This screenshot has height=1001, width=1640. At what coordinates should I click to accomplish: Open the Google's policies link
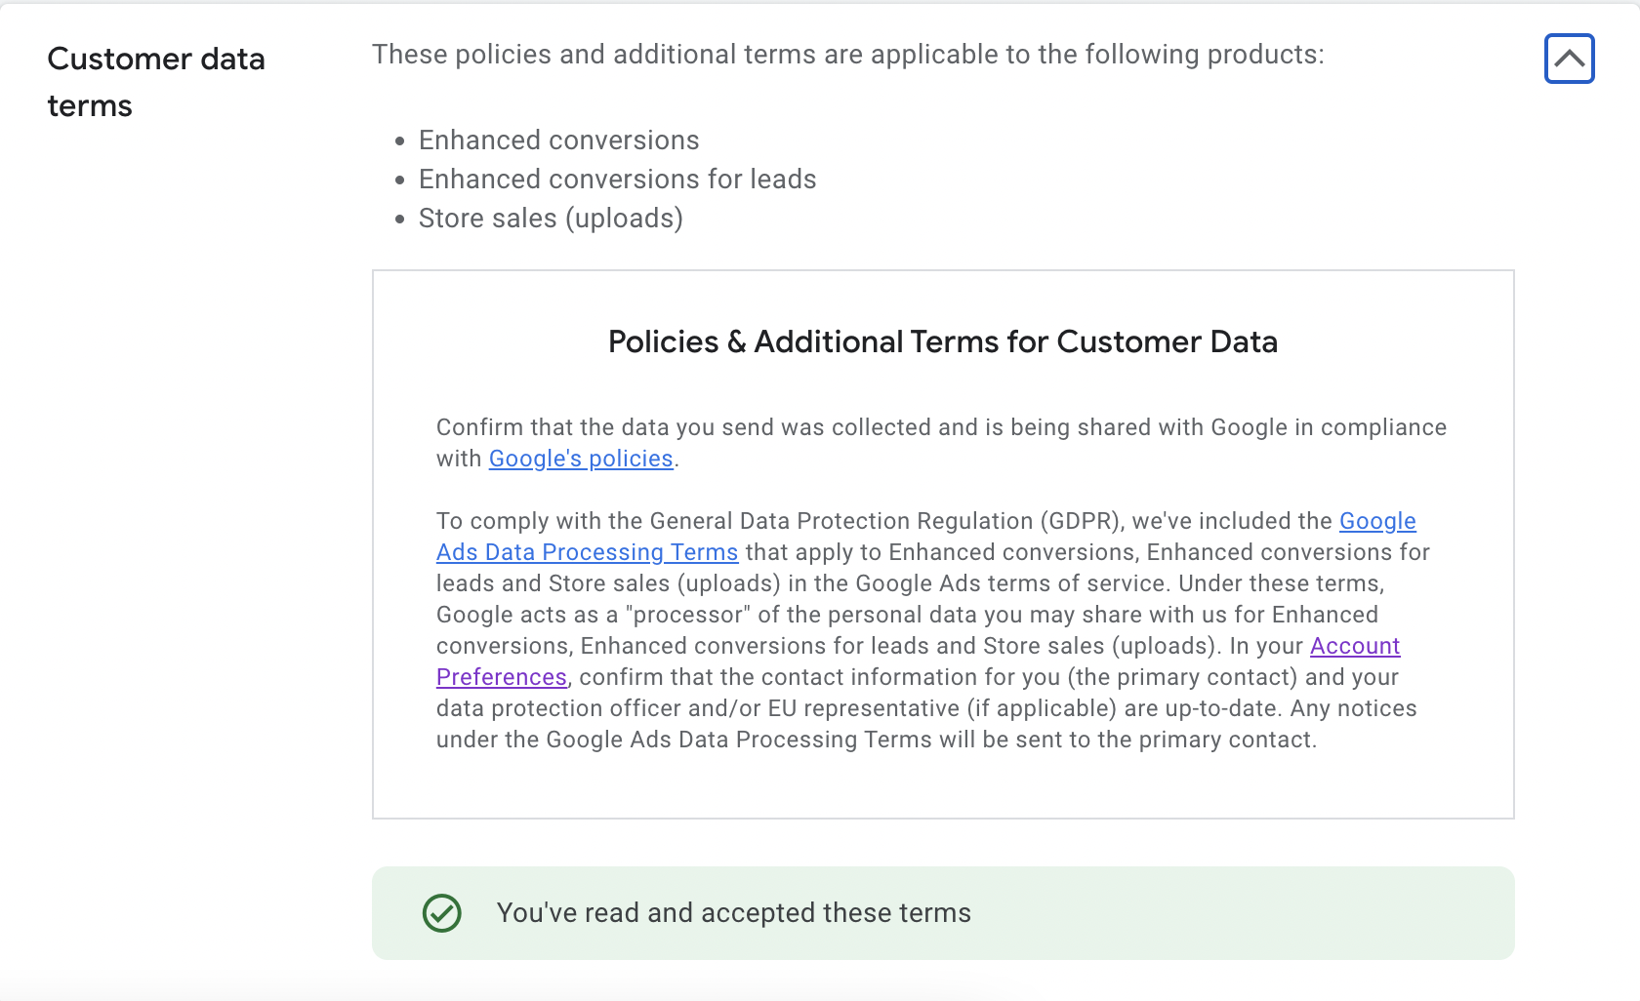pyautogui.click(x=581, y=459)
